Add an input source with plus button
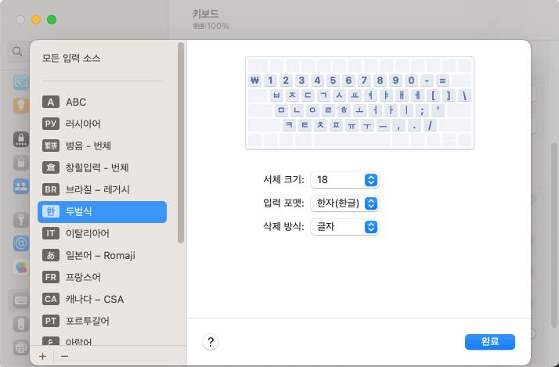Image resolution: width=559 pixels, height=367 pixels. (x=43, y=356)
